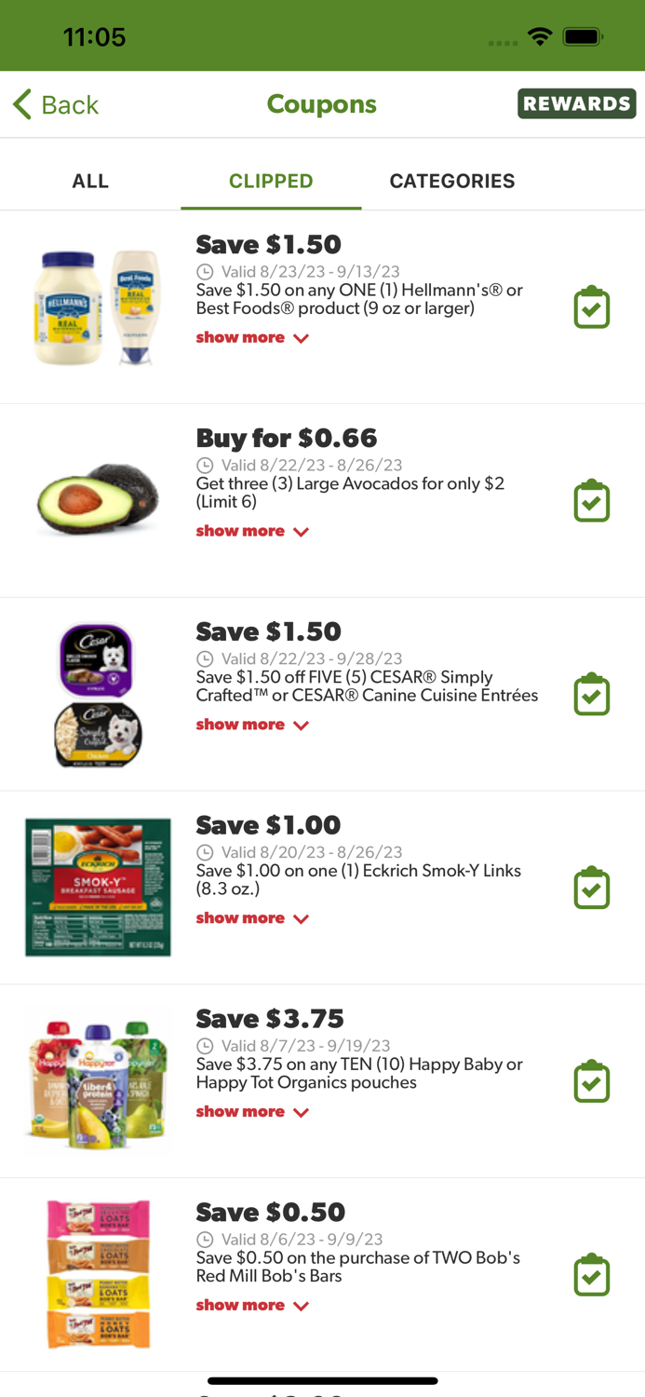
Task: Expand show more on the avocado offer
Action: point(252,531)
